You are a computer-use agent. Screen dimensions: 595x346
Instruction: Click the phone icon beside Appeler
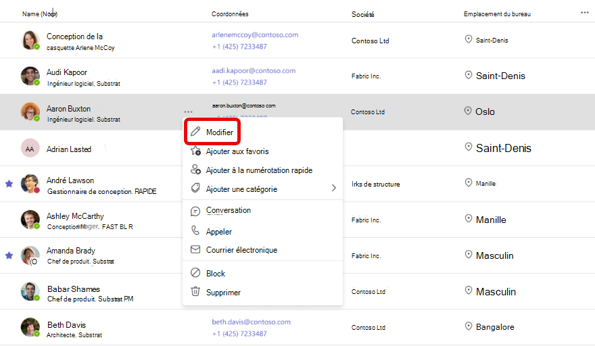tap(195, 230)
